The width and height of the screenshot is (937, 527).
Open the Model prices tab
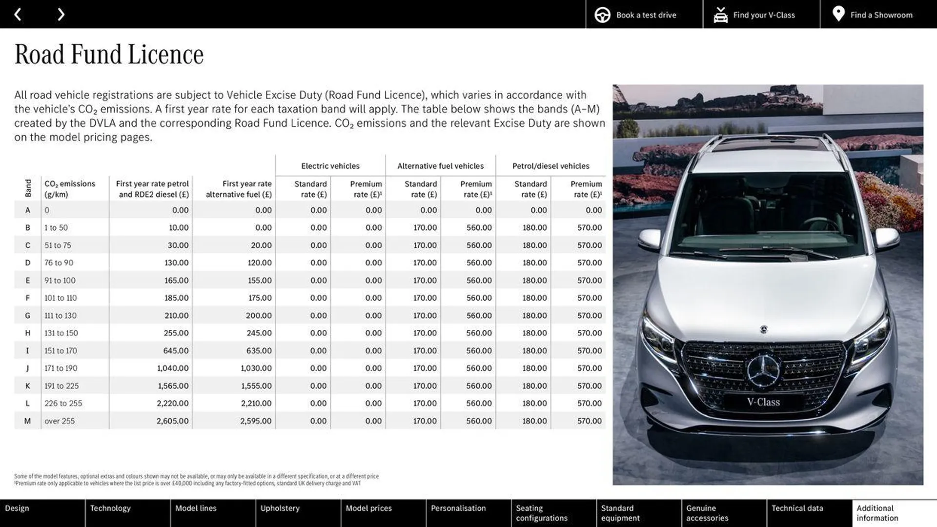pyautogui.click(x=383, y=513)
